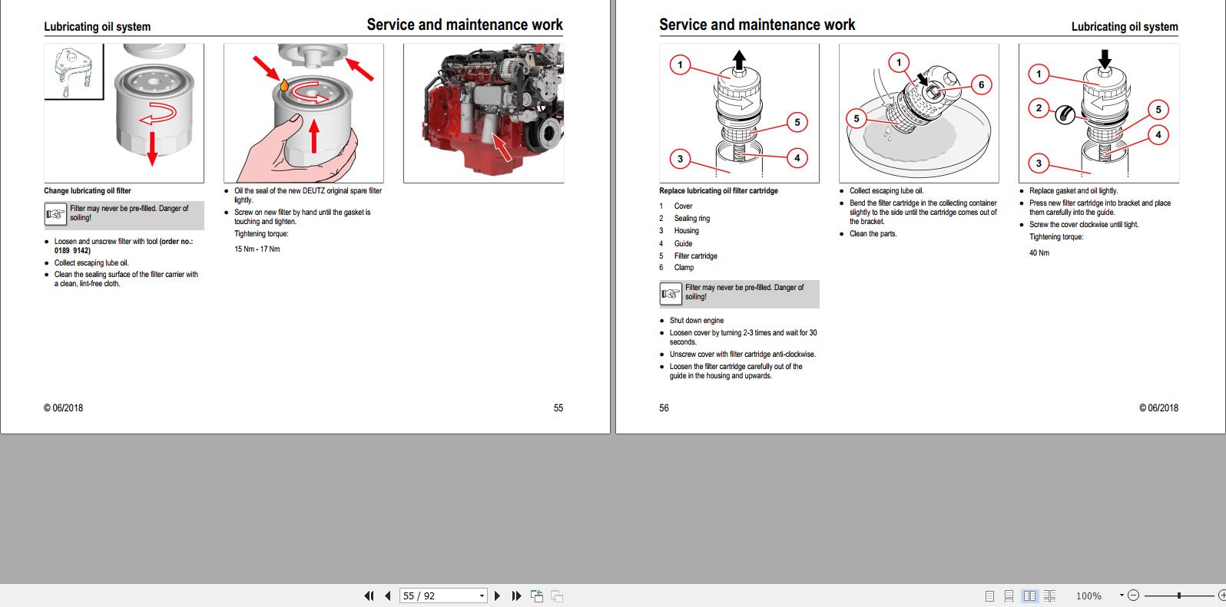Click the zoom slider handle
Viewport: 1226px width, 607px height.
pyautogui.click(x=1179, y=595)
